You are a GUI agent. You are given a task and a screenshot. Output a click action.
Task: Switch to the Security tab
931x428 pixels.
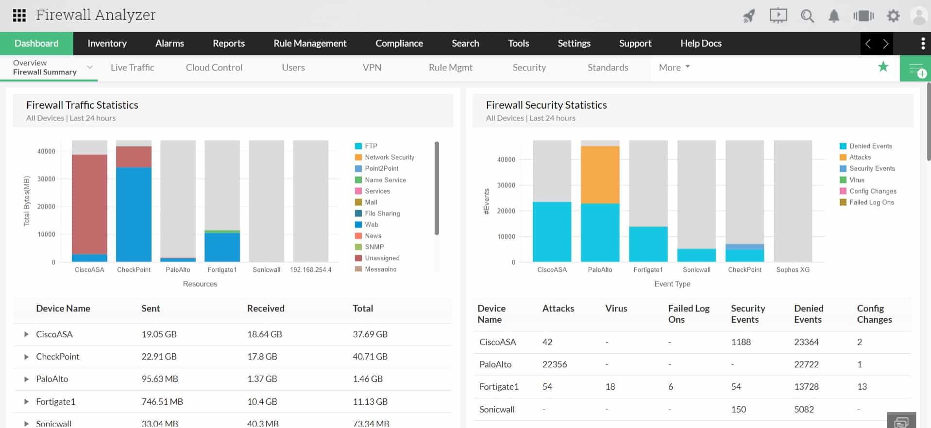(x=529, y=67)
